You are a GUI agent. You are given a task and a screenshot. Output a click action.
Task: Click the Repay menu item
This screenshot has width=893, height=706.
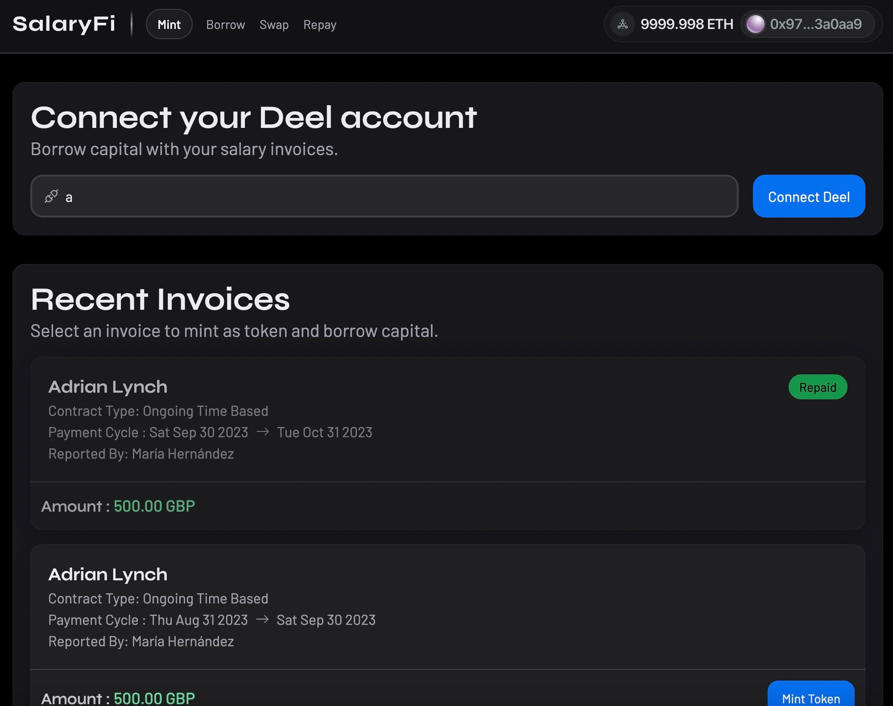pyautogui.click(x=319, y=24)
